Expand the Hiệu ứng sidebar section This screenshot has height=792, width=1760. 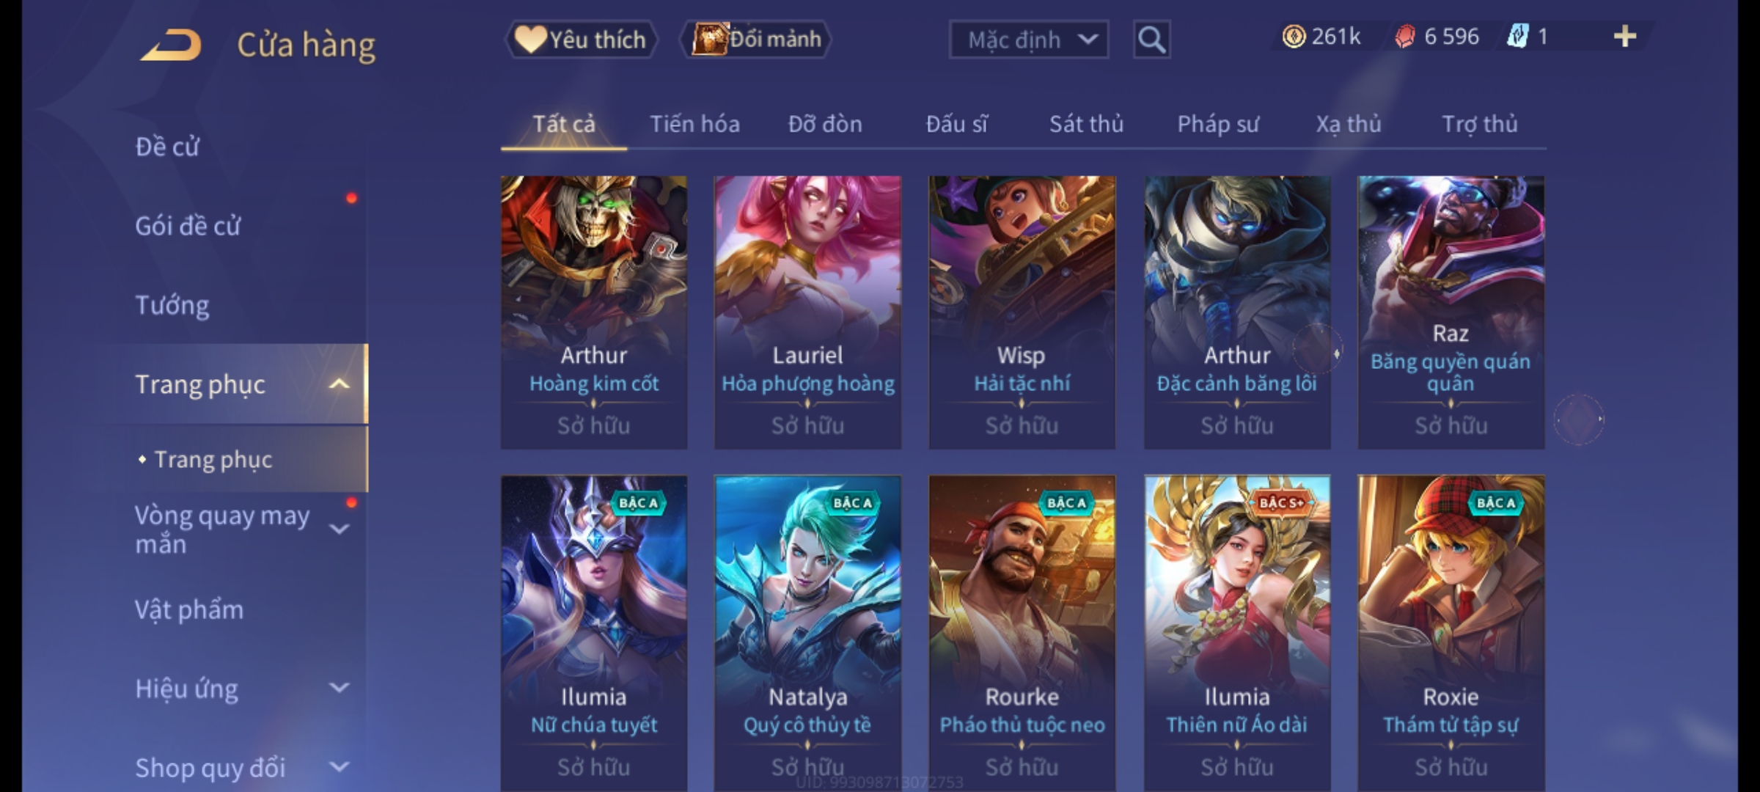point(339,688)
